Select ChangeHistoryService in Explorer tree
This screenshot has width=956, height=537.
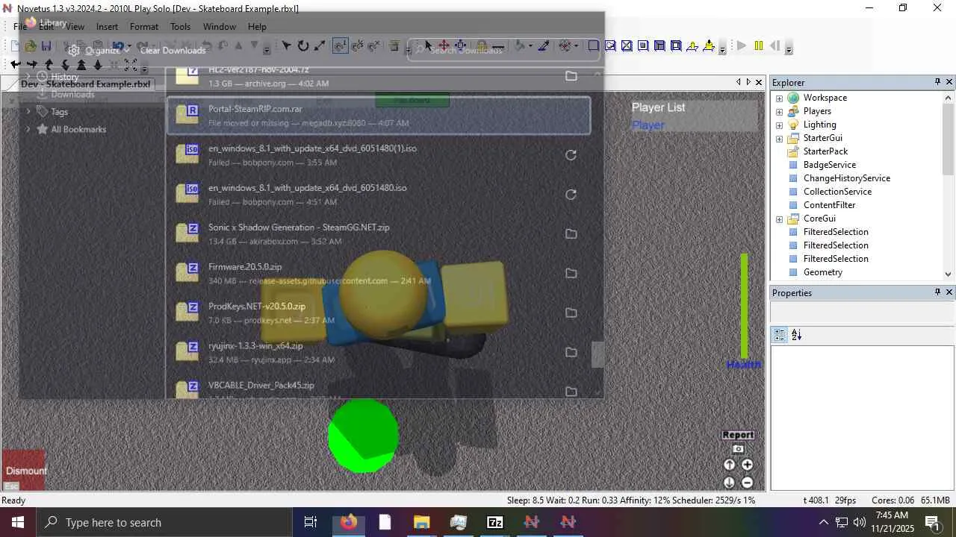pyautogui.click(x=847, y=178)
